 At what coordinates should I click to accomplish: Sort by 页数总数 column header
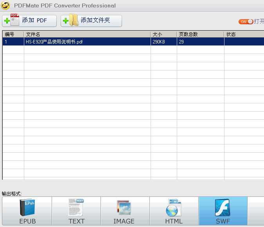[x=200, y=34]
